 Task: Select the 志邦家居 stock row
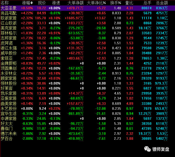click(x=87, y=38)
